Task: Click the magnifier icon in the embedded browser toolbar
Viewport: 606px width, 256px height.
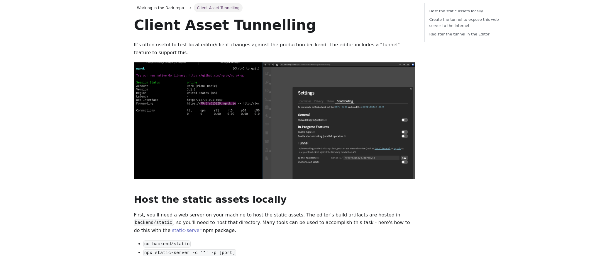Action: click(x=400, y=64)
